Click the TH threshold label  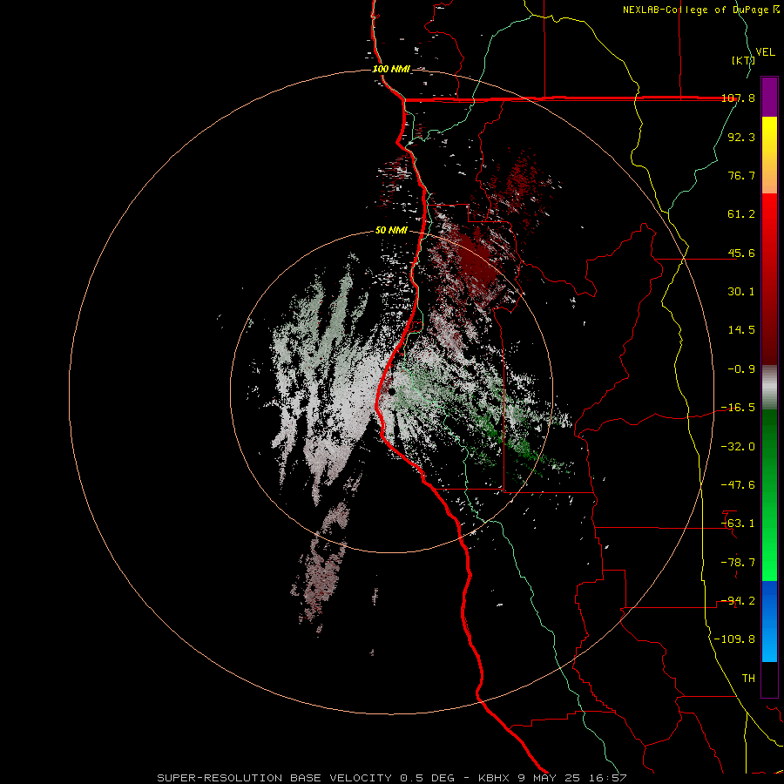point(748,679)
